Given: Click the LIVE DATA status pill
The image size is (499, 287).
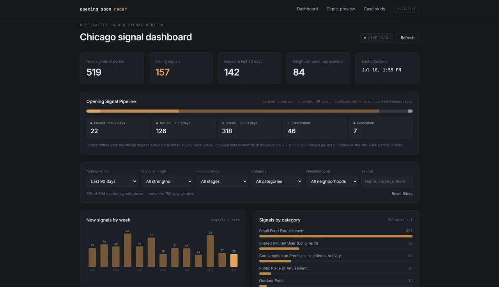Looking at the screenshot, I should [x=376, y=38].
